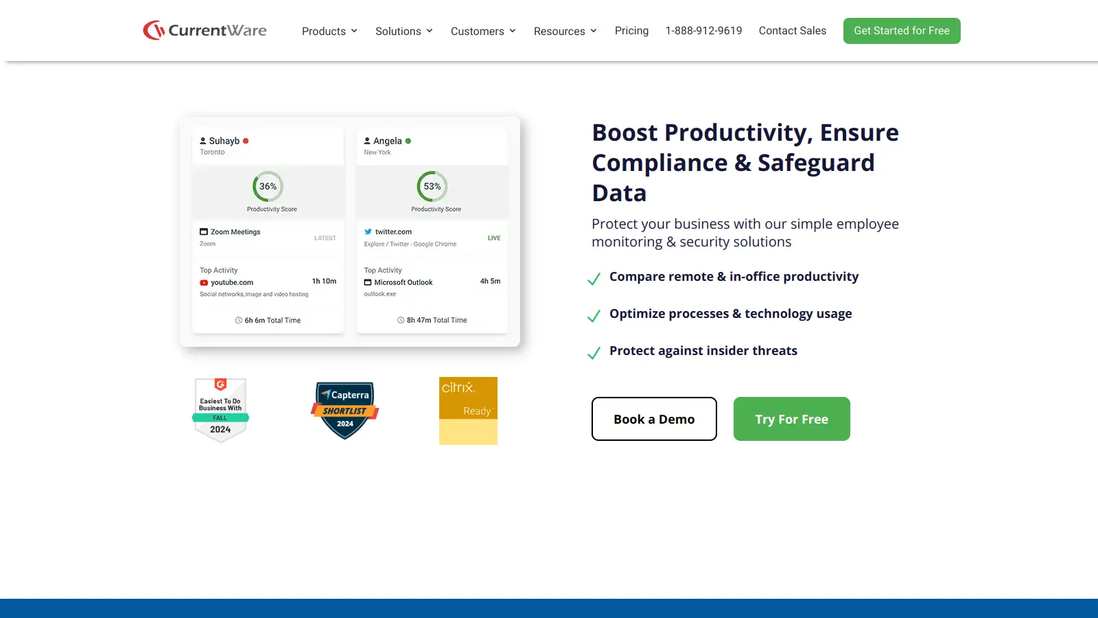
Task: Click Angela's green status dot
Action: (x=408, y=141)
